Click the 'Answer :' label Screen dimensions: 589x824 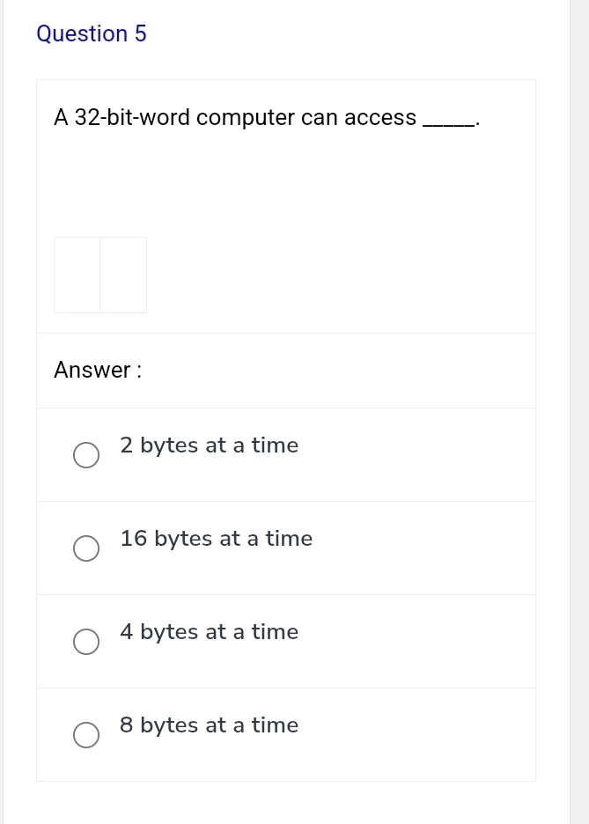pos(97,370)
